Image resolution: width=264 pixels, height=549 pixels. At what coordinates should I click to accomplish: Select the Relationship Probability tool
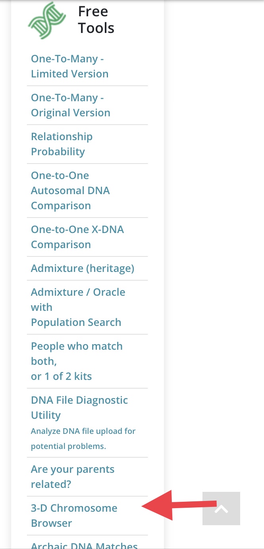tap(62, 144)
